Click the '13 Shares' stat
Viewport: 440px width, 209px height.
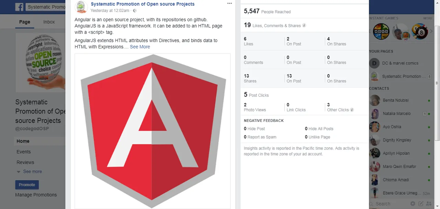coord(250,79)
